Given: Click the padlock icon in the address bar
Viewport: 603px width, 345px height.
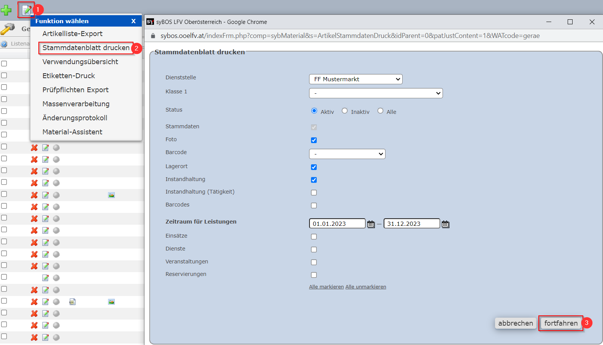Looking at the screenshot, I should (x=153, y=36).
